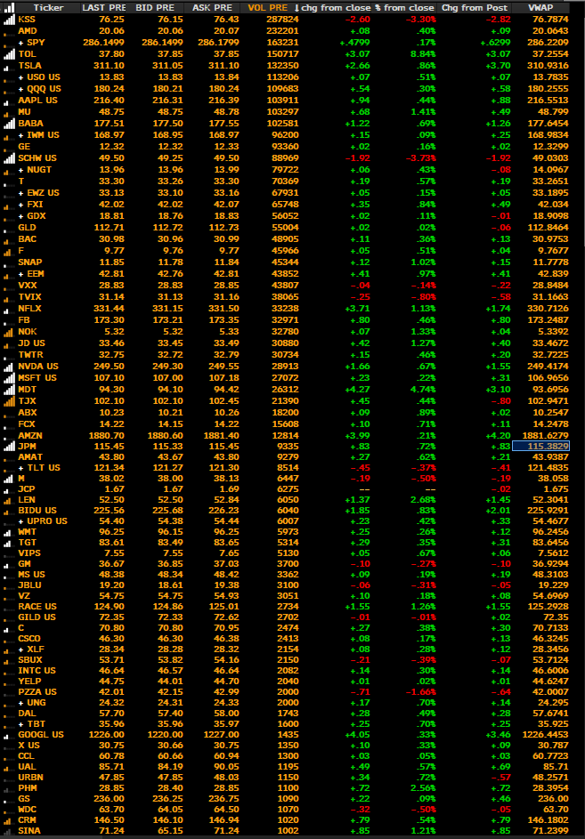Image resolution: width=585 pixels, height=839 pixels.
Task: Click KSS volume value 287824
Action: [x=282, y=20]
